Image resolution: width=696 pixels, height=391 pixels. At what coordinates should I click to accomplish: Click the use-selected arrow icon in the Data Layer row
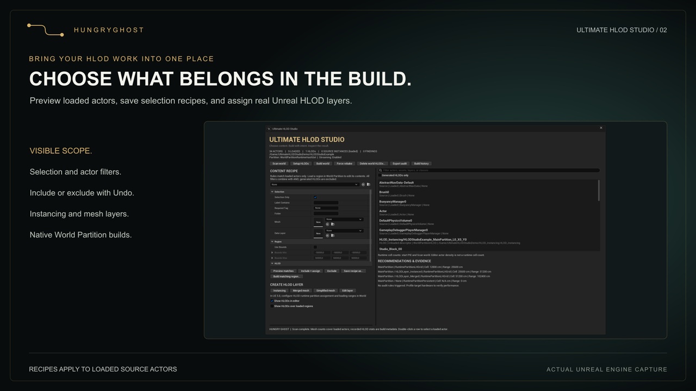(x=327, y=235)
